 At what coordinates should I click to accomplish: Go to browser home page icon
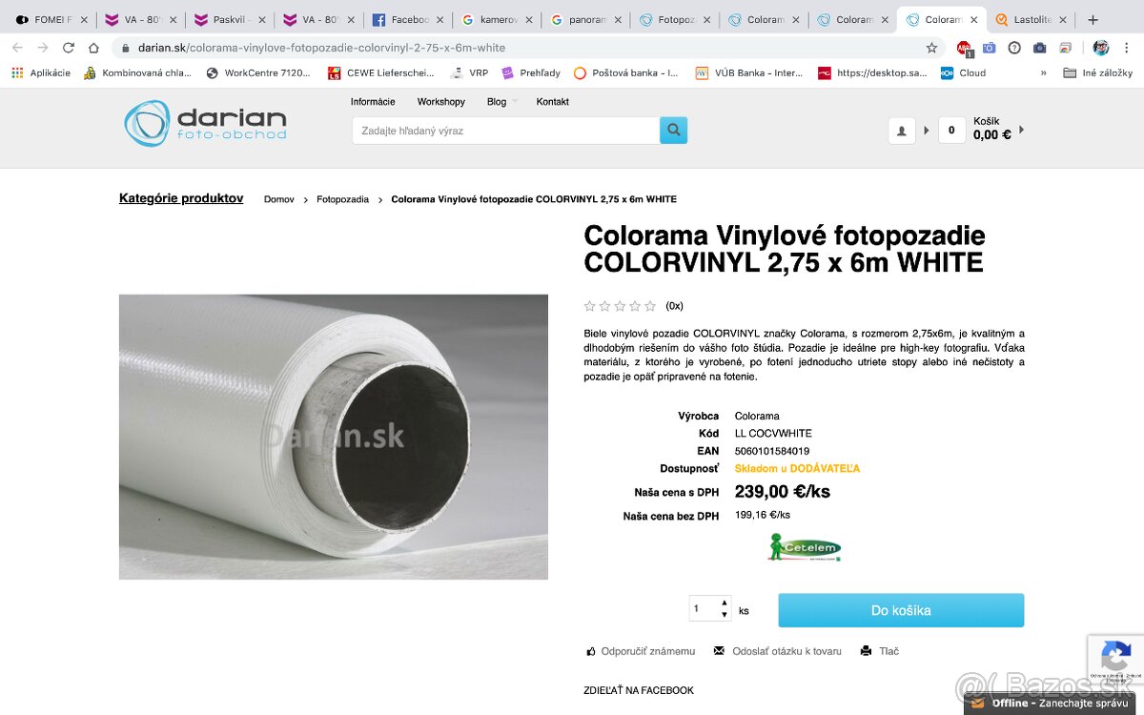click(x=93, y=48)
